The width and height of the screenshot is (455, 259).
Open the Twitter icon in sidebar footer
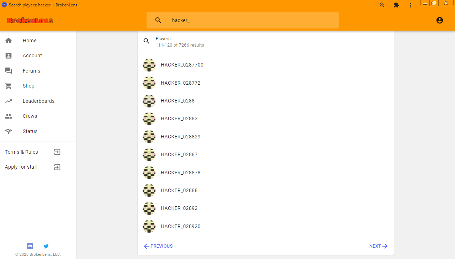[46, 246]
